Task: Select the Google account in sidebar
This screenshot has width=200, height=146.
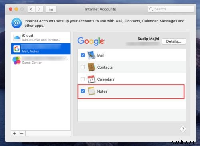Action: (x=41, y=49)
